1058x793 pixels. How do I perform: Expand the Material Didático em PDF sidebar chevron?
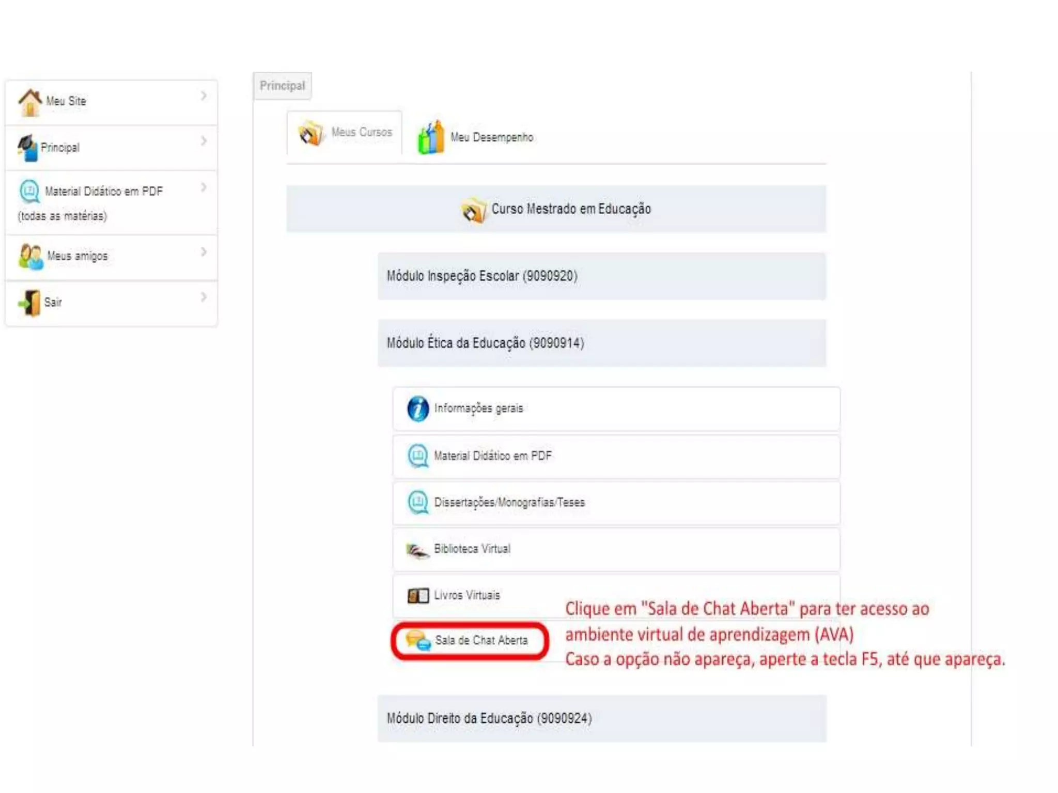204,187
